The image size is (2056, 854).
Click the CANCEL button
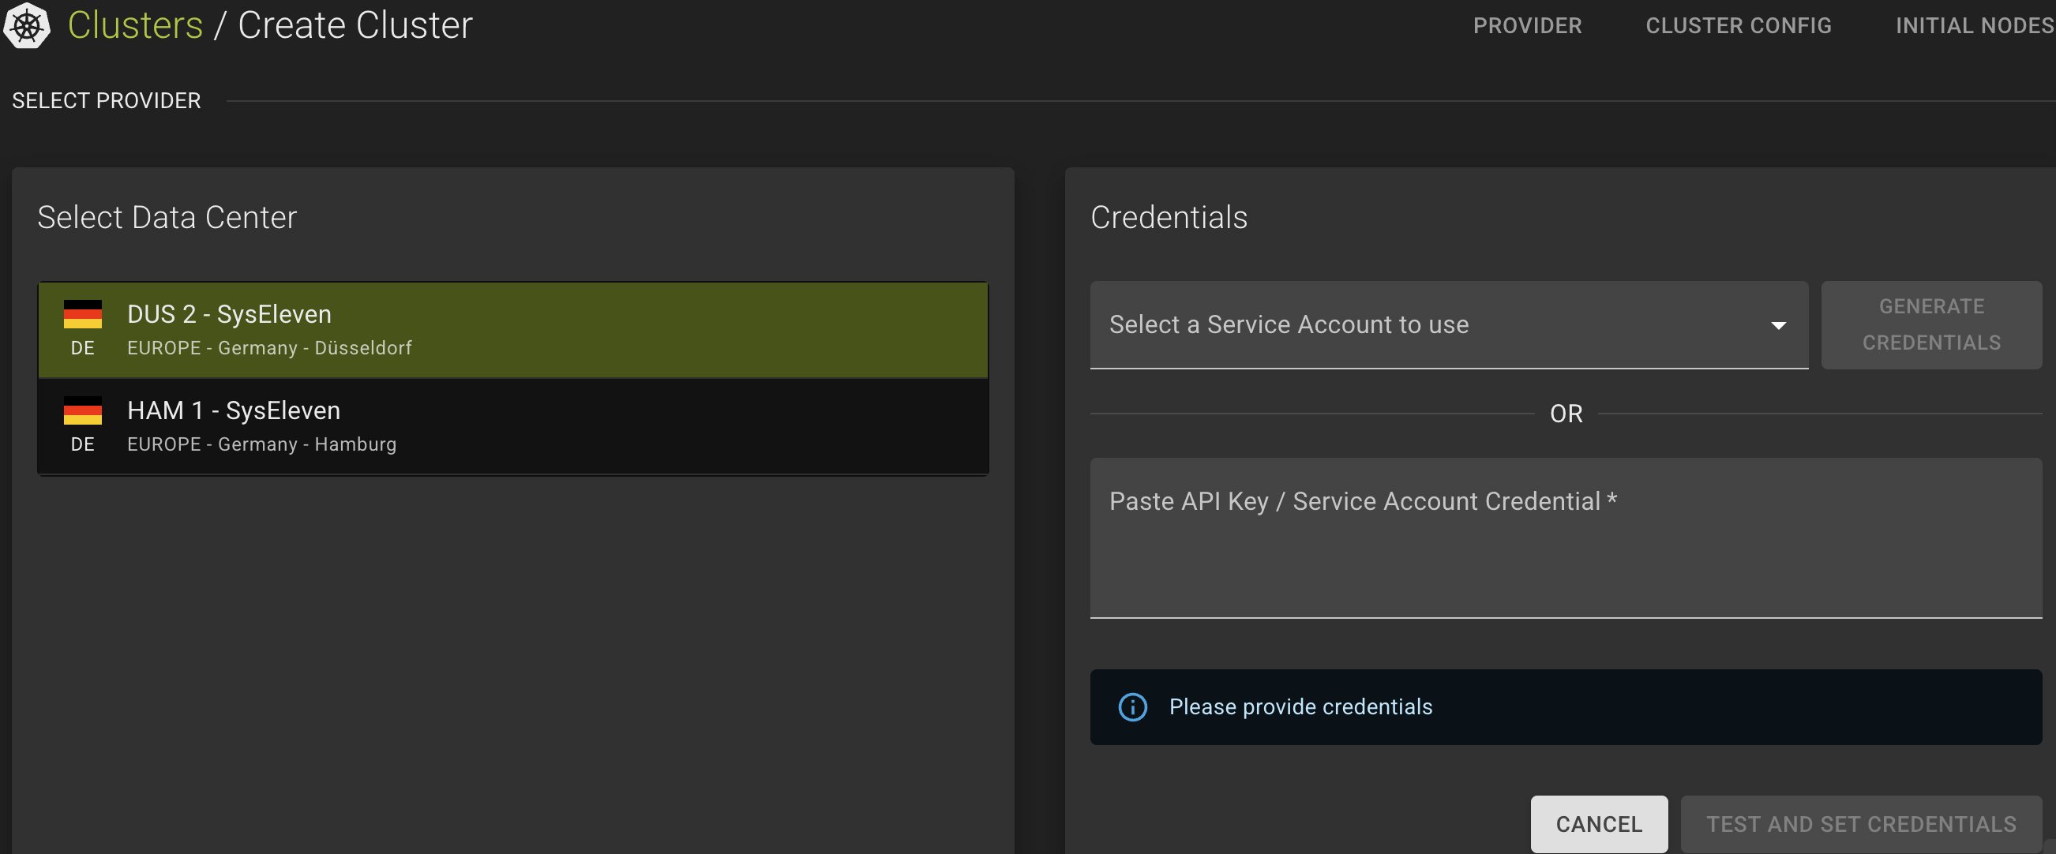coord(1598,824)
